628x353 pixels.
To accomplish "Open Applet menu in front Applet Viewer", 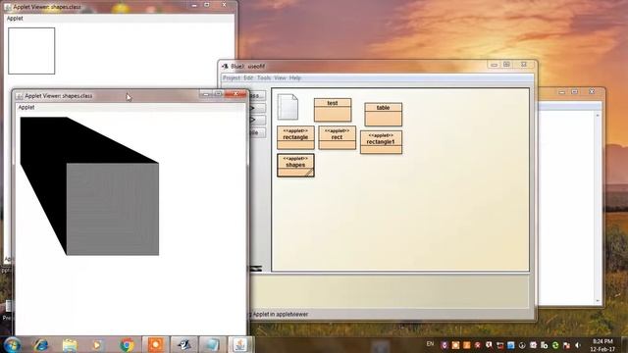I will point(26,107).
